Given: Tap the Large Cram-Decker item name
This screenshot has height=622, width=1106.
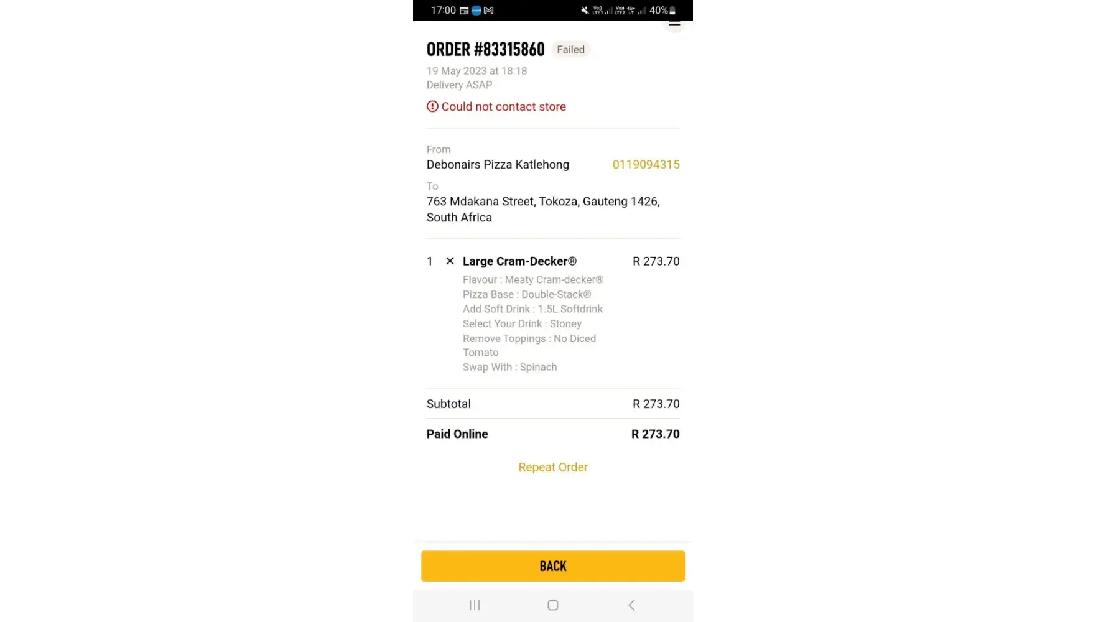Looking at the screenshot, I should 519,261.
